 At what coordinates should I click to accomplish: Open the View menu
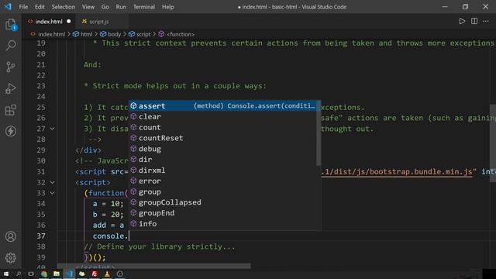(88, 7)
